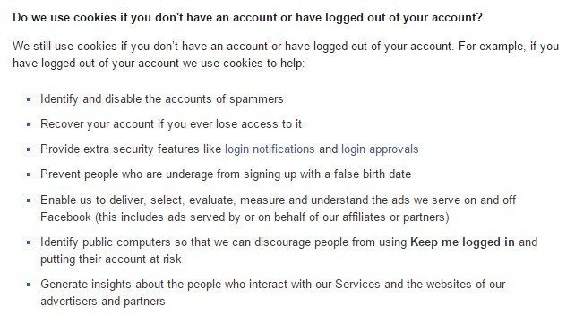Click 'Identify and disable the accounts of spammers'
Viewport: 575px width, 323px height.
click(162, 99)
